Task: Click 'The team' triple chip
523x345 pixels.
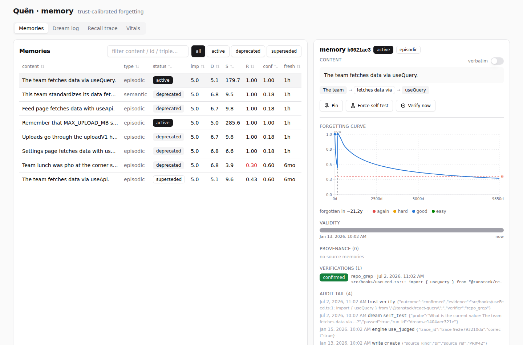Action: (x=333, y=90)
